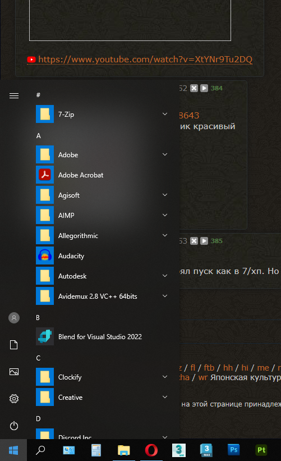Open the user account icon

click(14, 317)
